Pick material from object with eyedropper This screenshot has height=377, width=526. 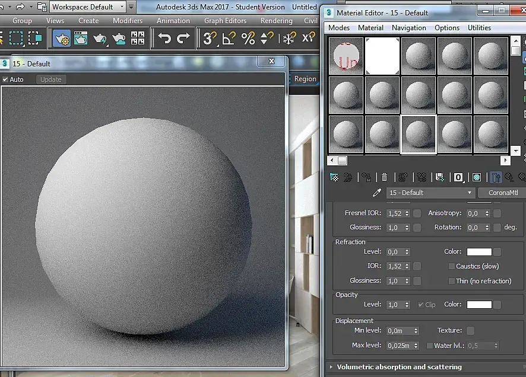[376, 193]
